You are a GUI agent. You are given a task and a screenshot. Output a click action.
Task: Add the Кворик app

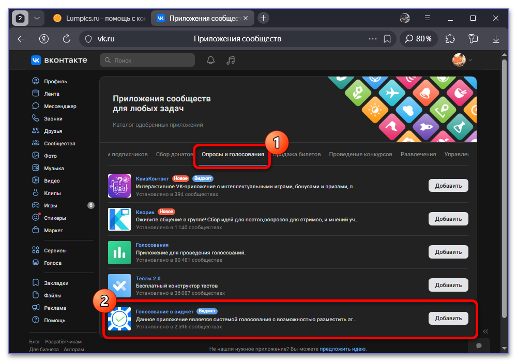[x=448, y=219]
